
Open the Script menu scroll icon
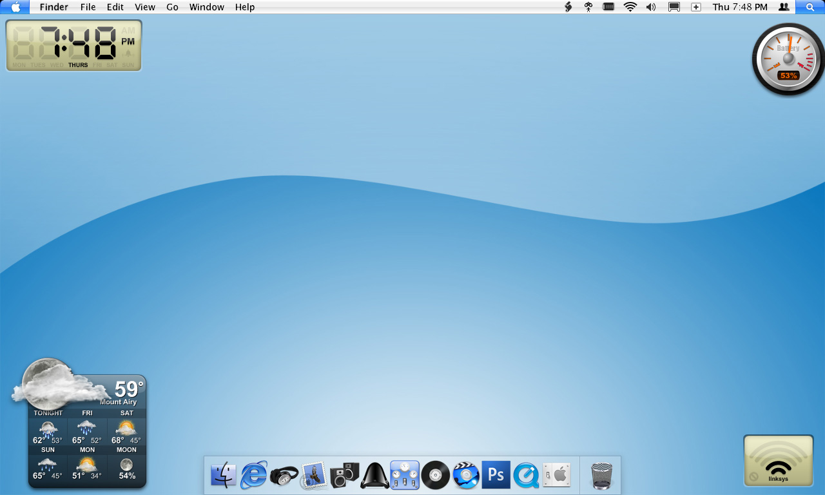568,7
